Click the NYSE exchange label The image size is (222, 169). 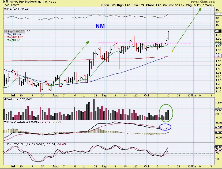pos(52,2)
